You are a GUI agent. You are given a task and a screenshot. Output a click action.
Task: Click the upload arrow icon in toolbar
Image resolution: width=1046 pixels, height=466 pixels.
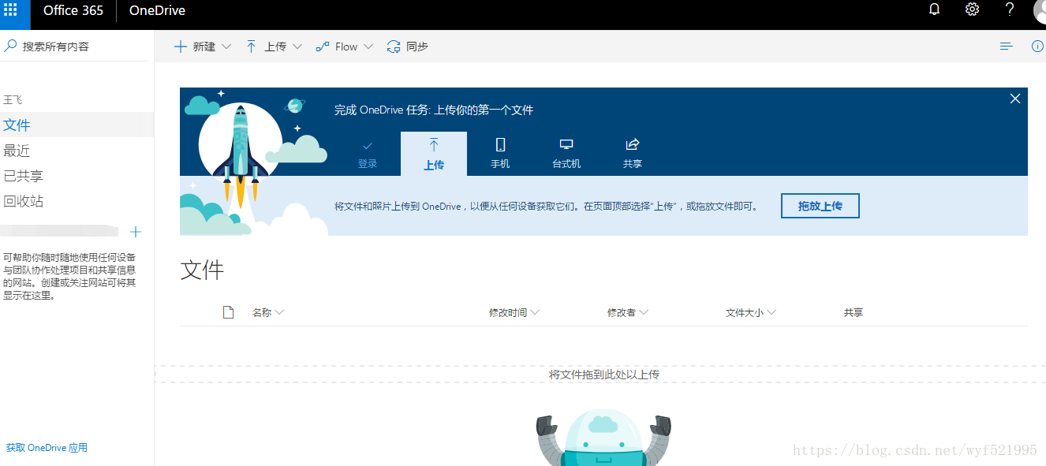click(x=251, y=47)
